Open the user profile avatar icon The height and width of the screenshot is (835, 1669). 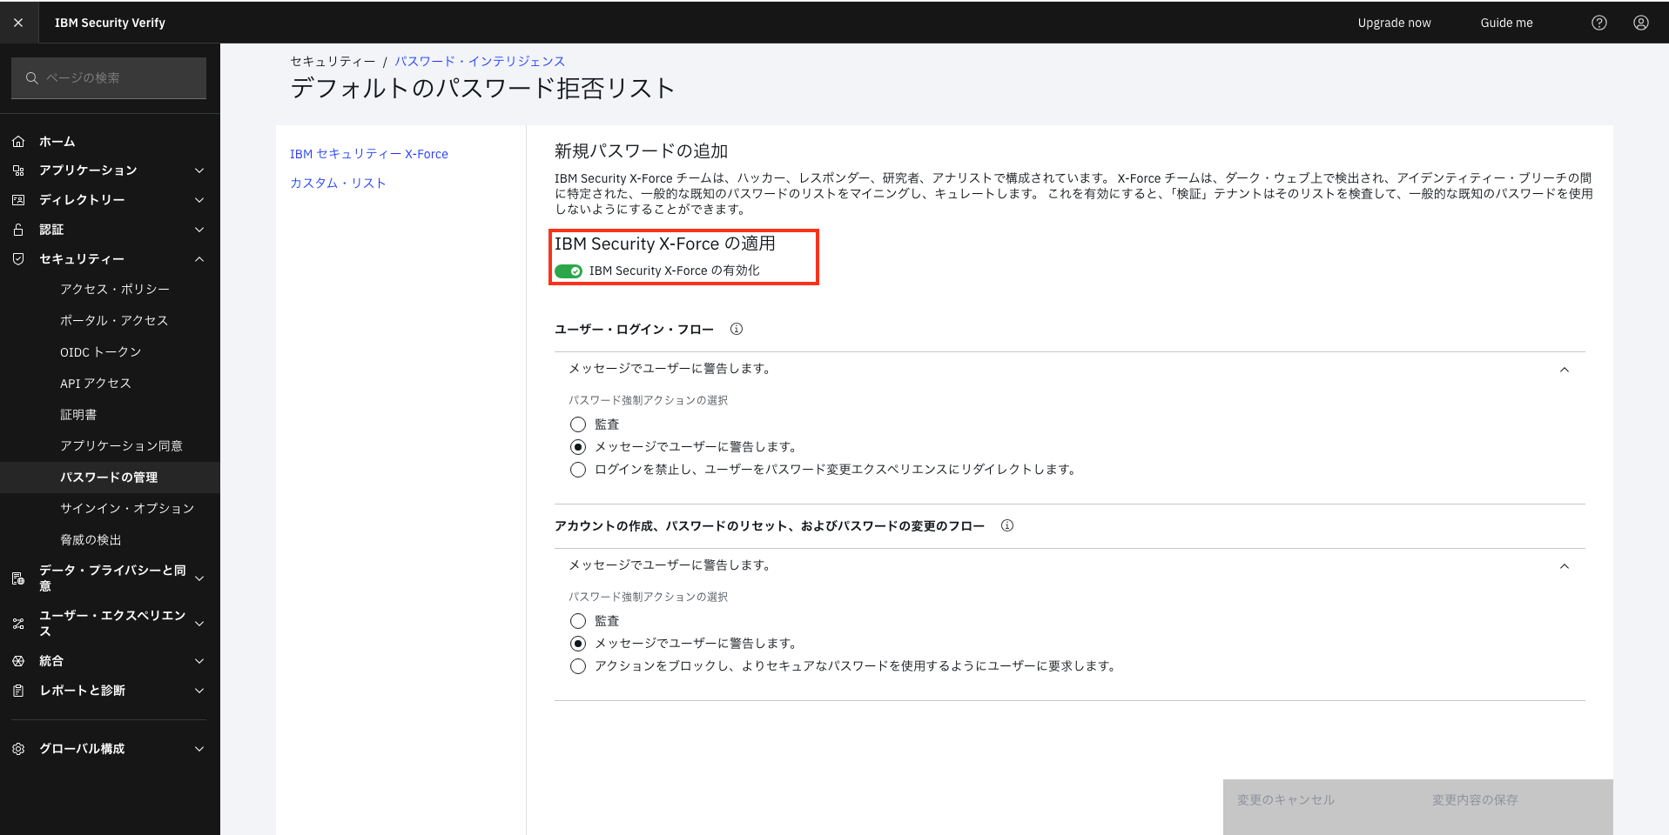(1641, 23)
